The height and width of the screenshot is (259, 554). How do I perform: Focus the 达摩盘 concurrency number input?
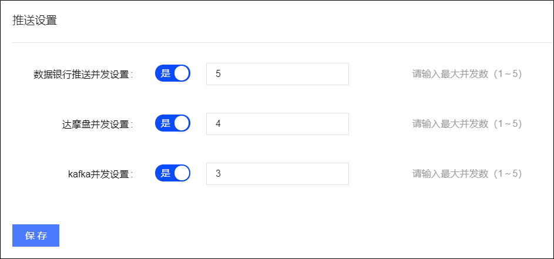point(277,124)
